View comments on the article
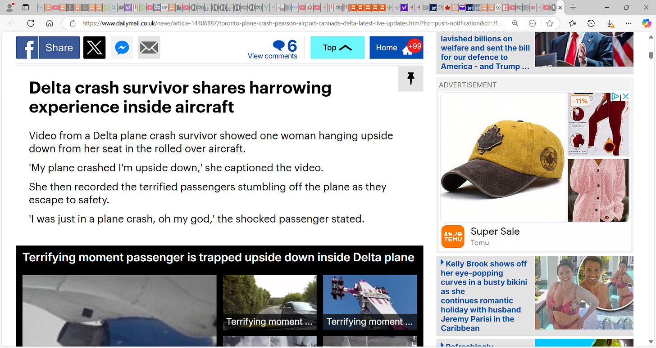 click(x=273, y=49)
